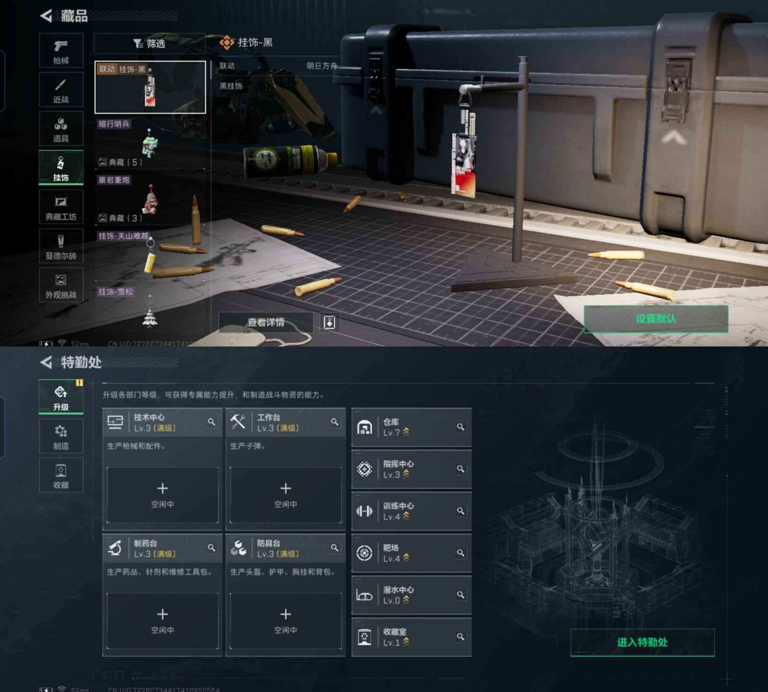Open the 筛选 filter dropdown
This screenshot has width=768, height=692.
pyautogui.click(x=150, y=44)
